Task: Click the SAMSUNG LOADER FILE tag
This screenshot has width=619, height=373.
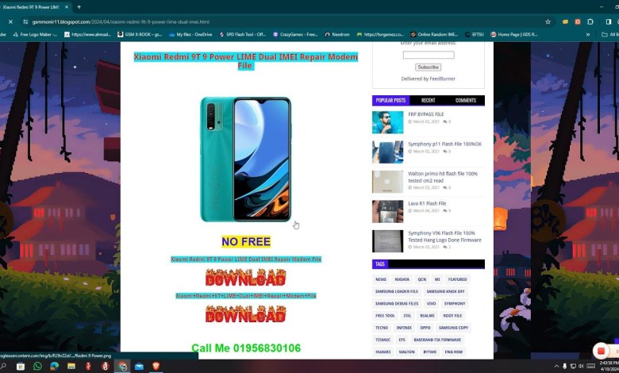Action: (x=397, y=291)
